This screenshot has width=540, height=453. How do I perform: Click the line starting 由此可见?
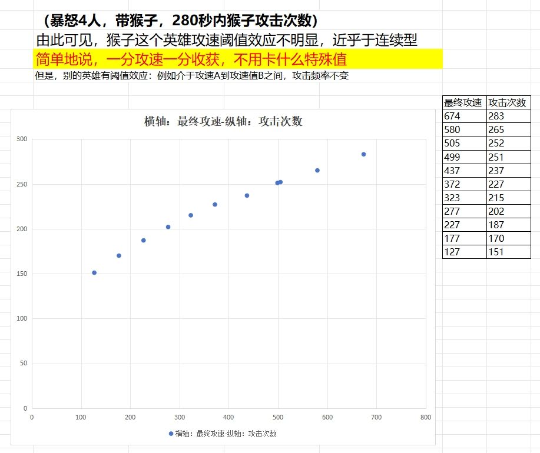tap(227, 40)
